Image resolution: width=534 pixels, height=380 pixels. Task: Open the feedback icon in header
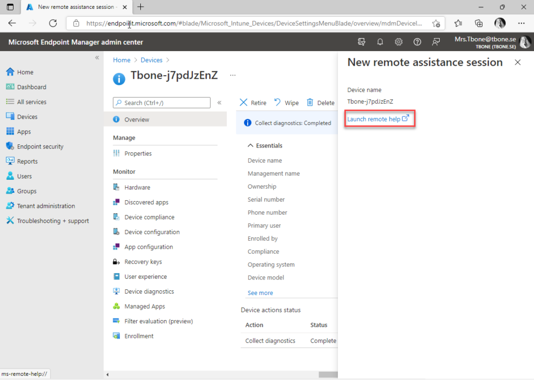pyautogui.click(x=435, y=42)
